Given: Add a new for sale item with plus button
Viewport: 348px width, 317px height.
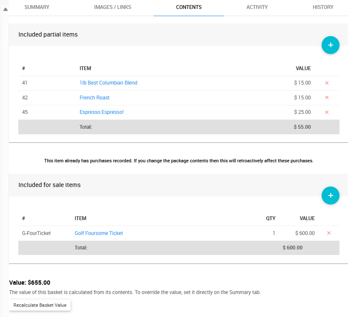Looking at the screenshot, I should click(x=330, y=195).
